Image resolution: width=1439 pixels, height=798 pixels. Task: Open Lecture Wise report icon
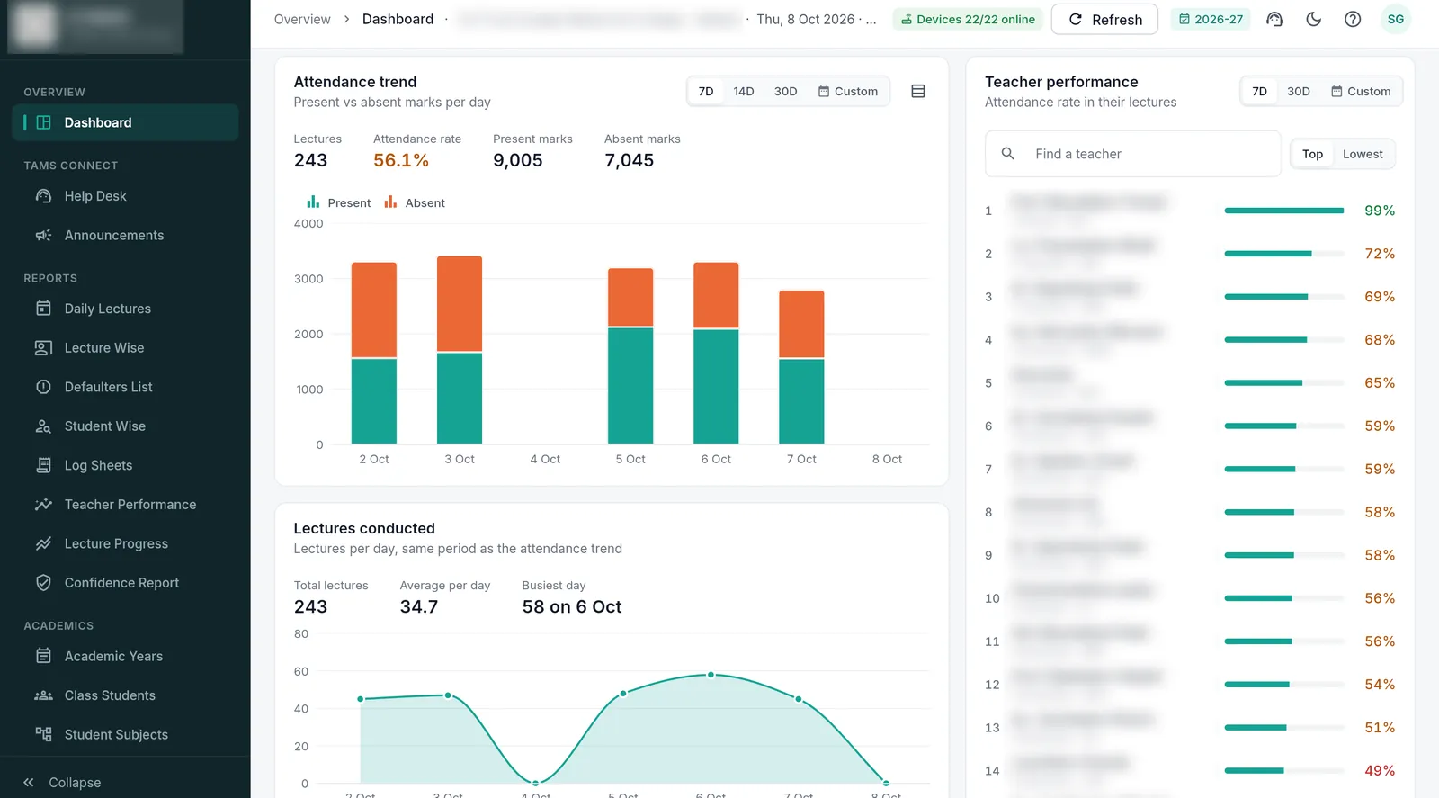(43, 348)
